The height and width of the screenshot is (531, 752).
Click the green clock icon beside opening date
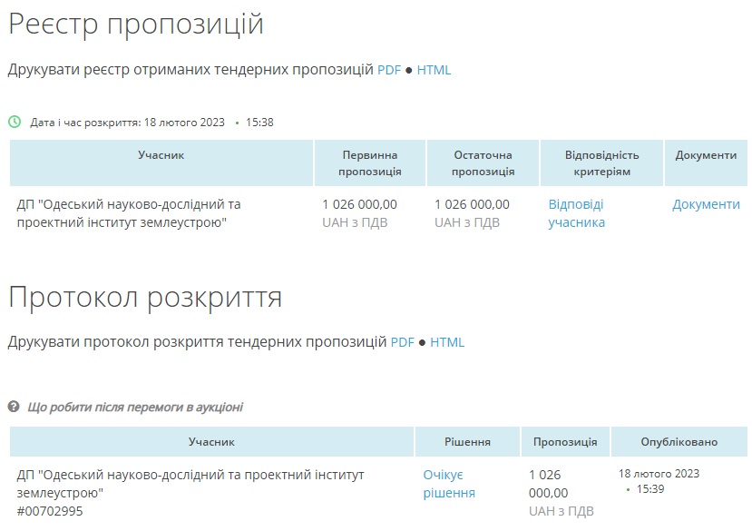click(15, 122)
